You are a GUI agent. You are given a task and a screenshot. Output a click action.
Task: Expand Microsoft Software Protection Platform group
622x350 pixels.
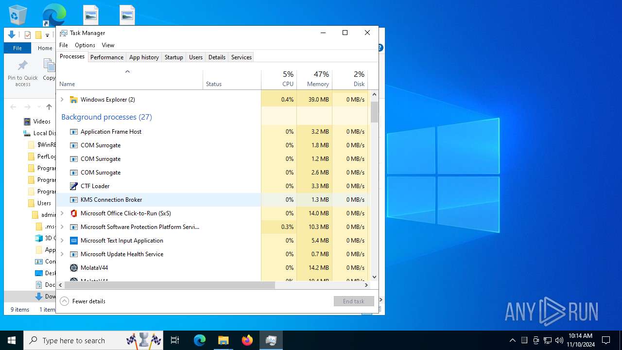(62, 227)
